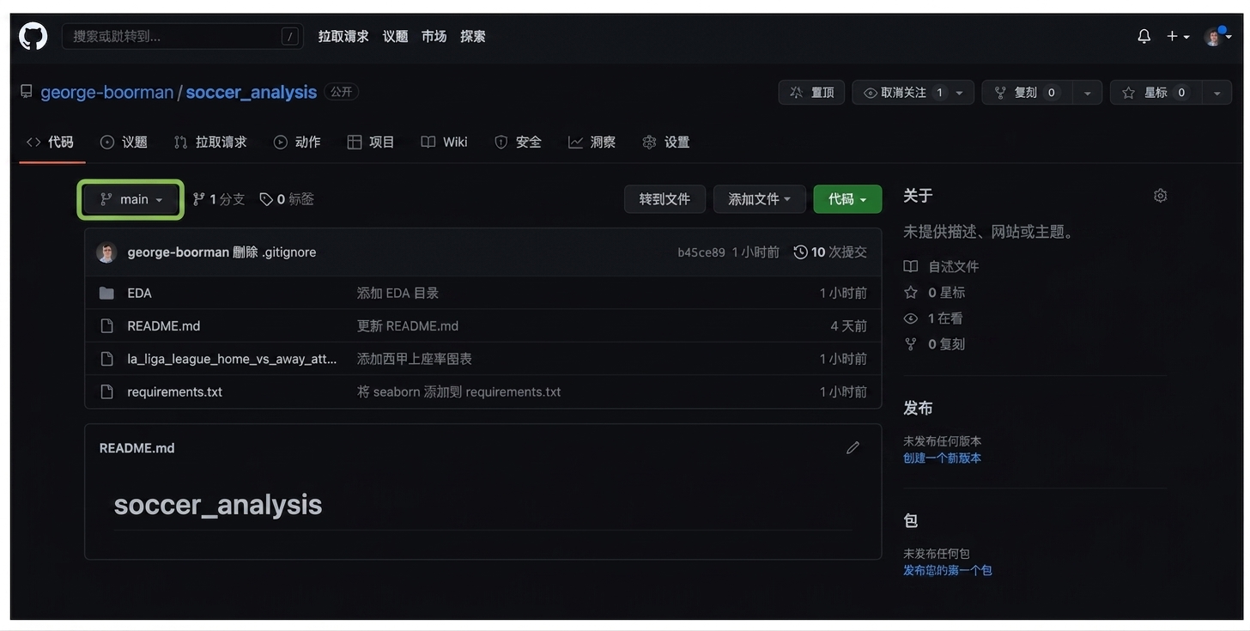
Task: Open the main branch selector
Action: pyautogui.click(x=130, y=199)
